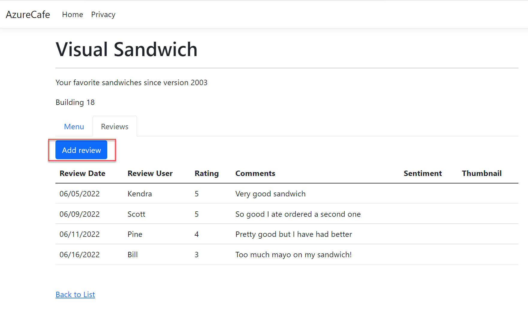
Task: Click the Building 18 location text
Action: [x=75, y=102]
